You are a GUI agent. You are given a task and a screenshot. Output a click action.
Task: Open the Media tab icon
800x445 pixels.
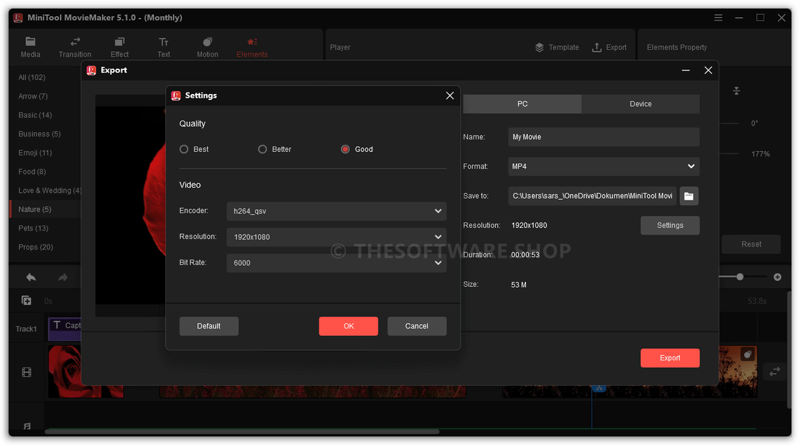(x=31, y=41)
